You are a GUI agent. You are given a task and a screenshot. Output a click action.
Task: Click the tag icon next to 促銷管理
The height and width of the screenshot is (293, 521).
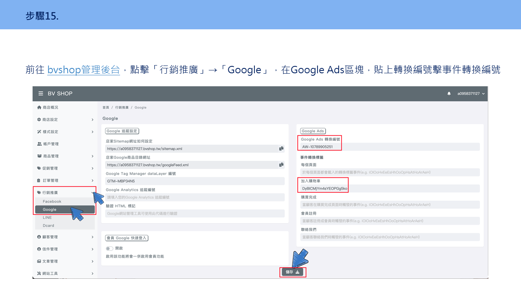39,168
